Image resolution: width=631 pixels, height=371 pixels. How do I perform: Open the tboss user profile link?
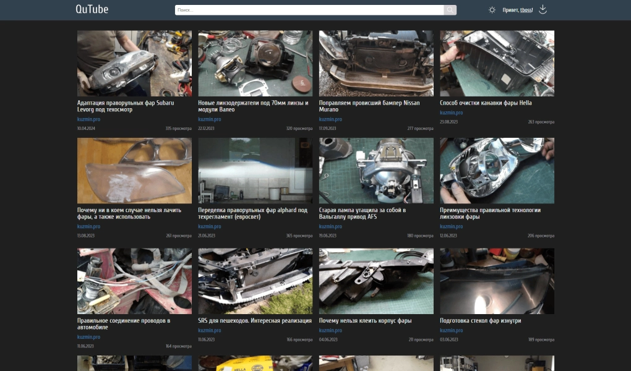pyautogui.click(x=525, y=10)
